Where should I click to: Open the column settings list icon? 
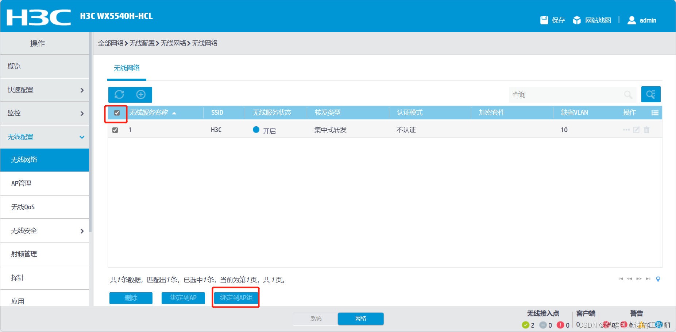(655, 113)
